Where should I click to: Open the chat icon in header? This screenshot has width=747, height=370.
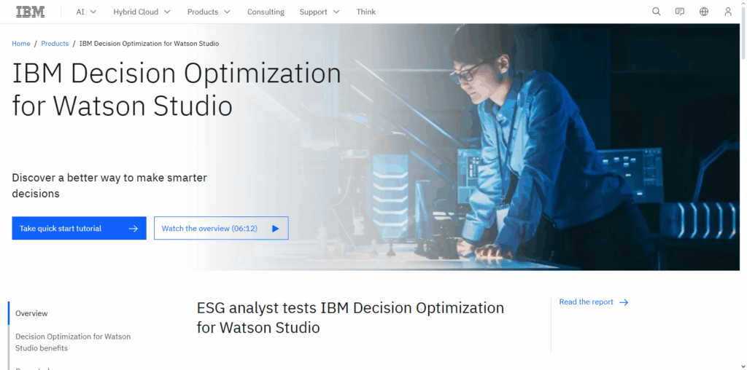point(681,12)
